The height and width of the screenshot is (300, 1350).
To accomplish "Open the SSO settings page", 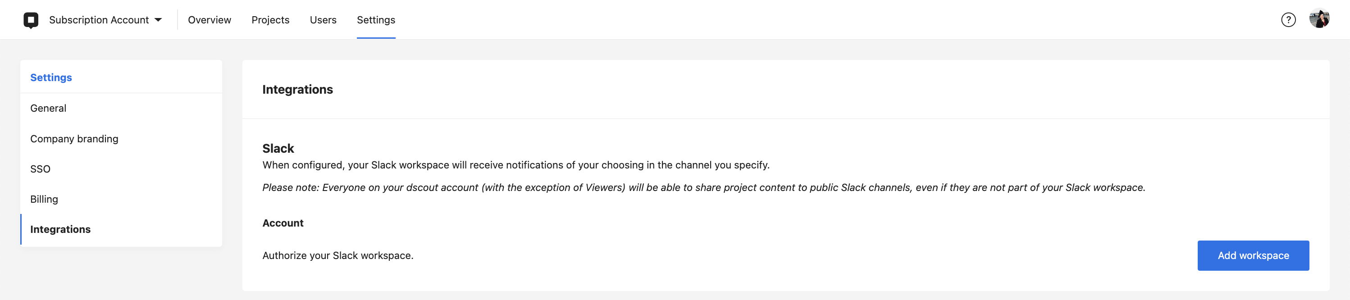I will point(41,169).
